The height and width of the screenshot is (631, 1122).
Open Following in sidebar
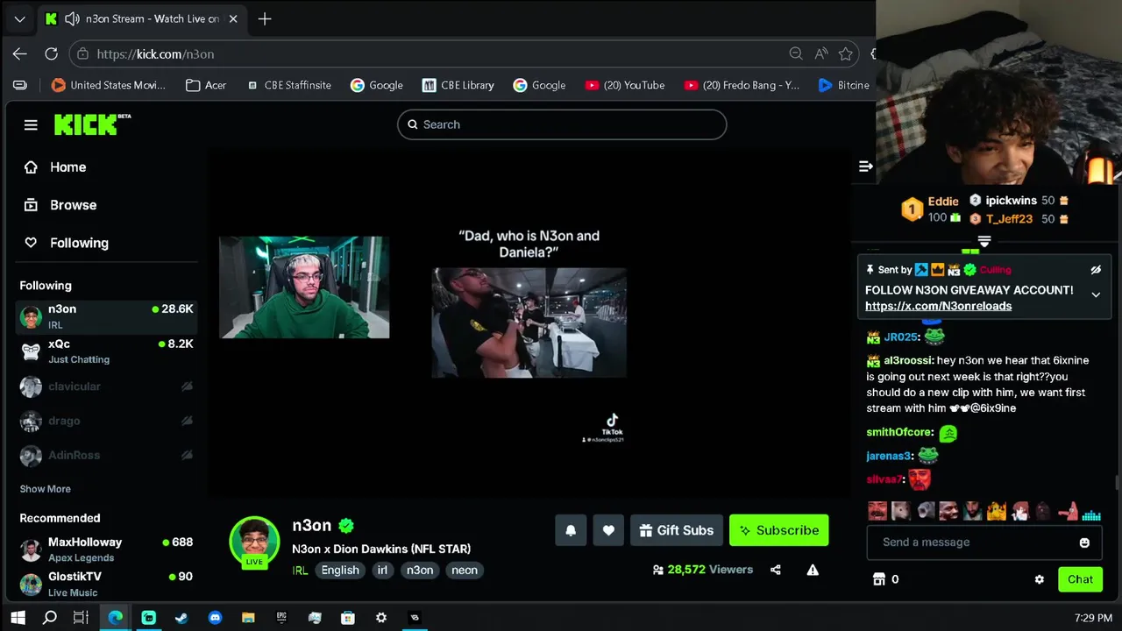click(66, 243)
